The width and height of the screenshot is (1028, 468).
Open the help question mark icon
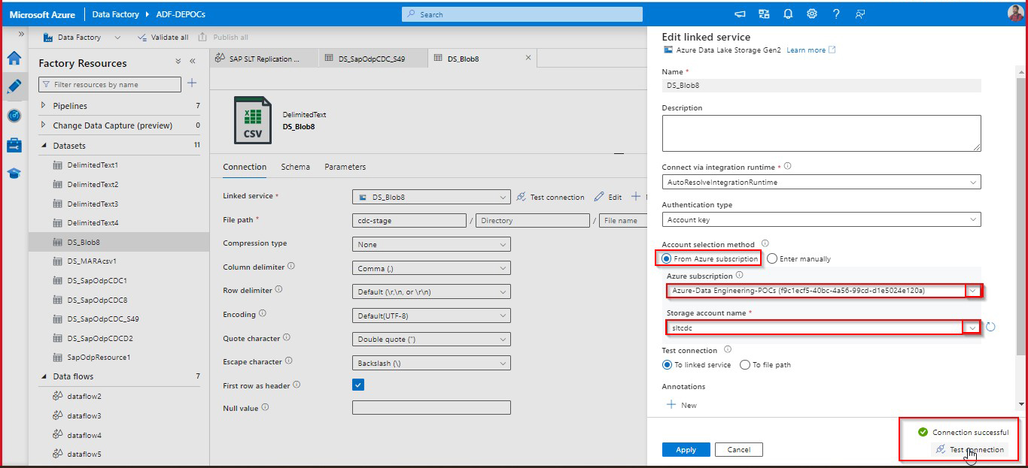point(836,14)
